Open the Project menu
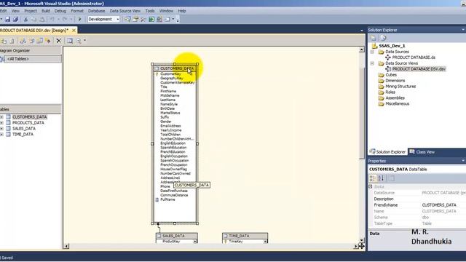The width and height of the screenshot is (466, 262). (31, 11)
